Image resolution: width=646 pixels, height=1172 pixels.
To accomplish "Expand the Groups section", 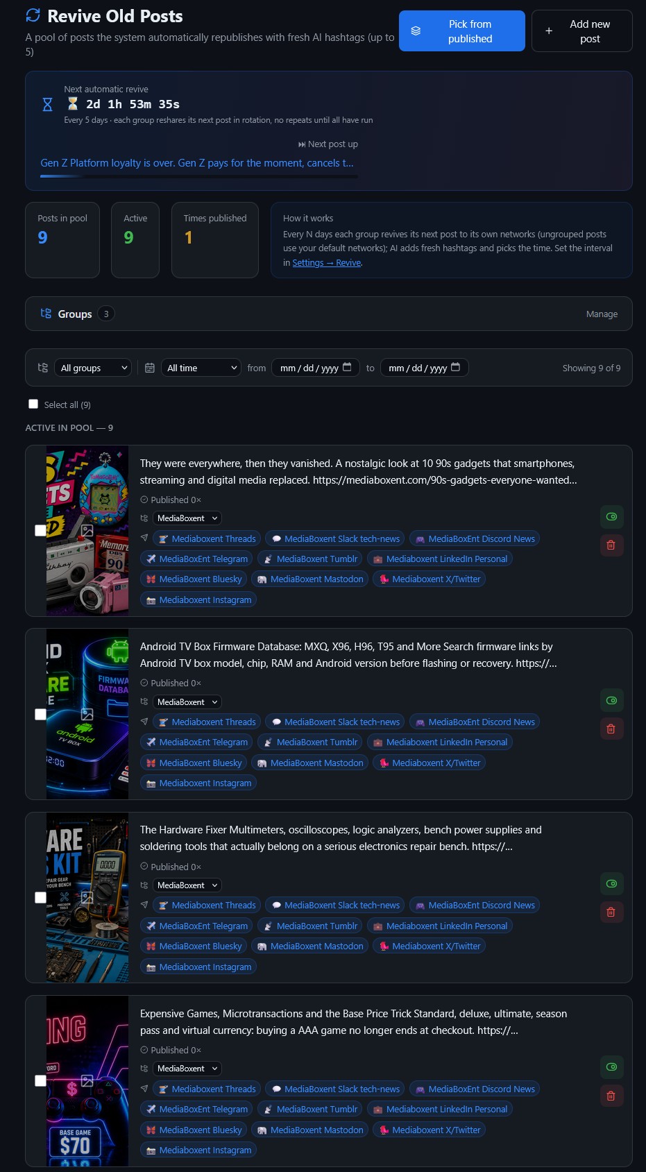I will point(328,314).
